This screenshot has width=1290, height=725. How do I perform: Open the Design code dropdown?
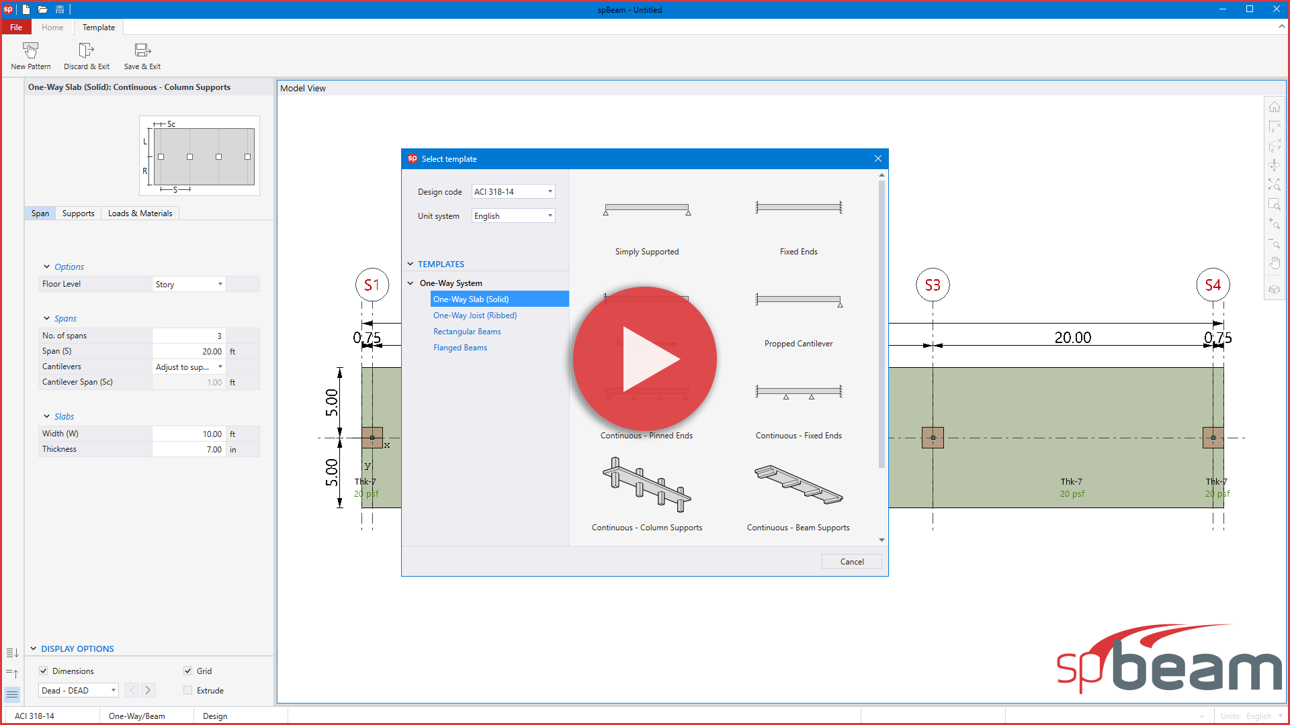(549, 191)
